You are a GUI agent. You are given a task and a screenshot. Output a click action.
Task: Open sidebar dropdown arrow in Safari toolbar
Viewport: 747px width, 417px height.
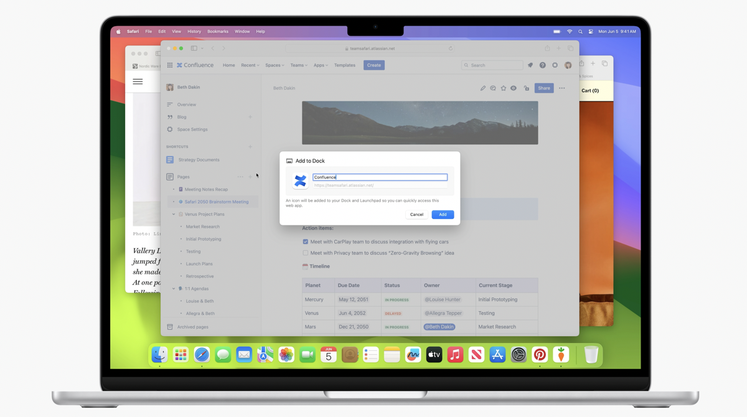pos(202,48)
